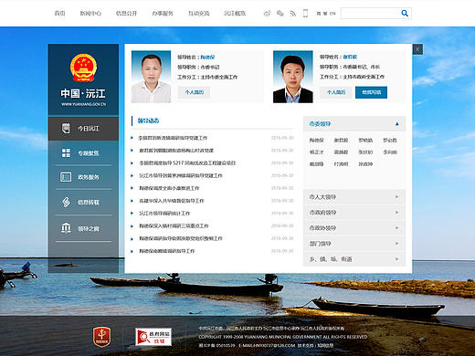This screenshot has width=475, height=356.
Task: Open the 新闻中心 menu item
Action: (90, 14)
